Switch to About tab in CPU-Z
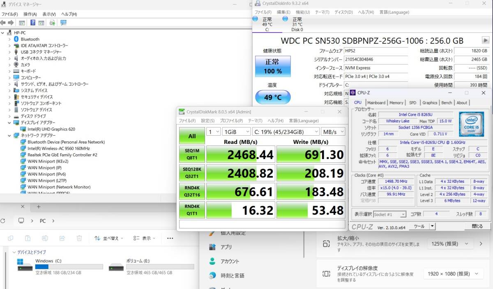Viewport: 493px width, 289px height. (462, 102)
